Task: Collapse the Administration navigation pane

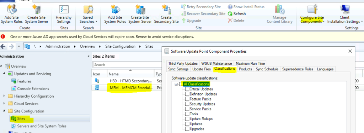Action: [89, 56]
